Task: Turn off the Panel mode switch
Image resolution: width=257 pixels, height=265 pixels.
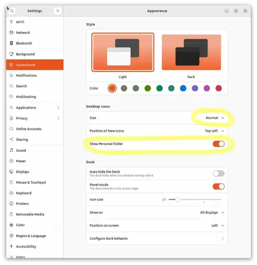Action: [218, 186]
